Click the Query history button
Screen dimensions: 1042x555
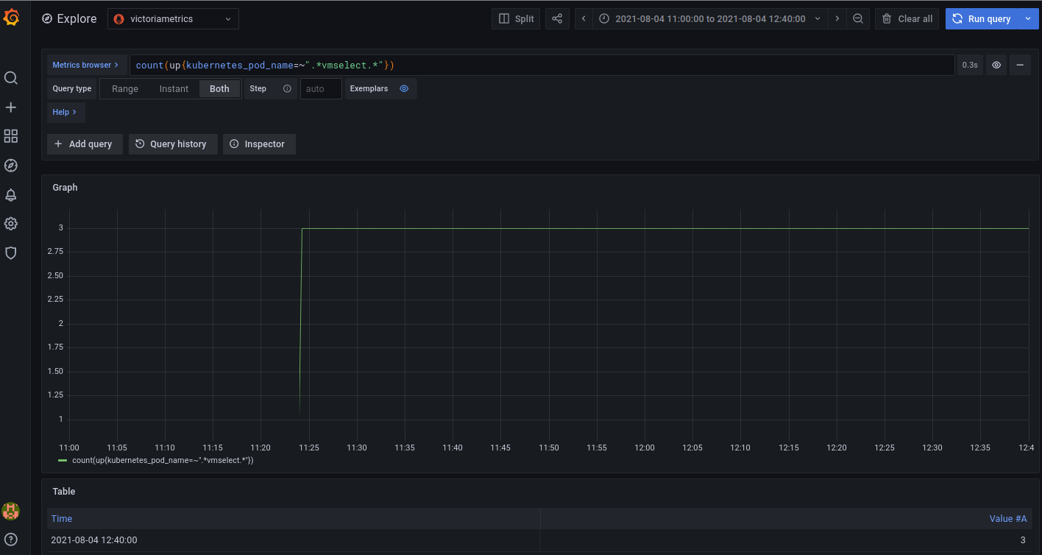[x=172, y=144]
